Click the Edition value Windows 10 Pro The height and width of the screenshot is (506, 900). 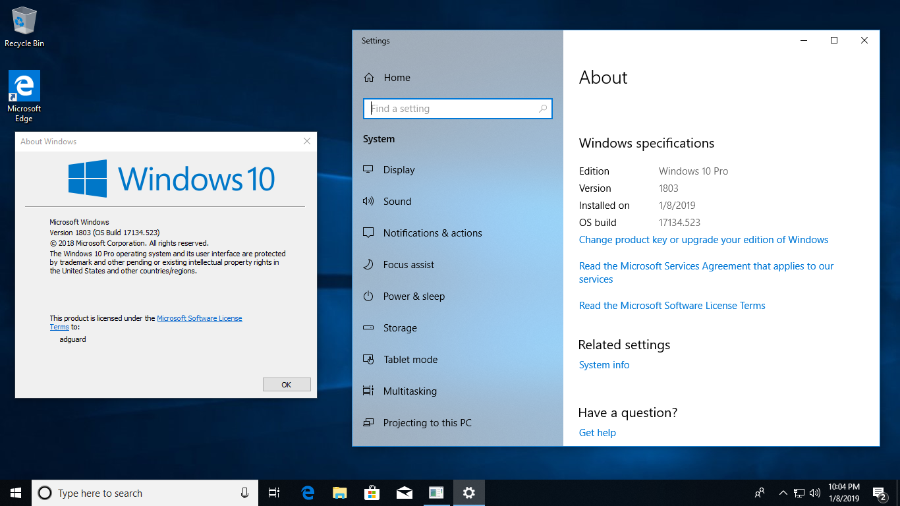point(693,171)
